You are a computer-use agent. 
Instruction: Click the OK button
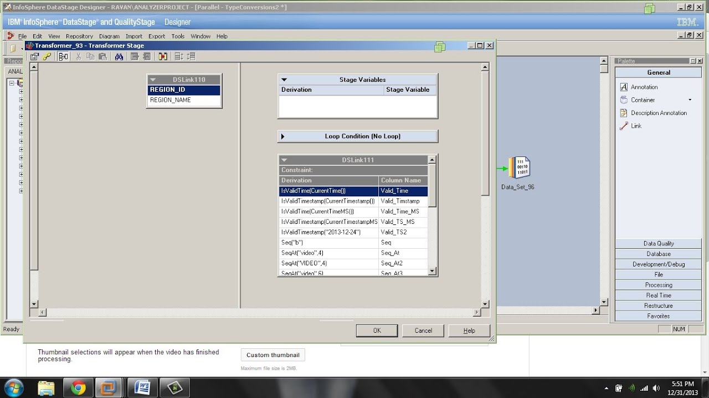pyautogui.click(x=377, y=331)
